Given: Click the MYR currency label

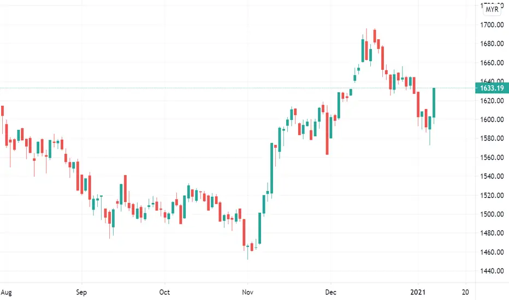Looking at the screenshot, I should coord(492,9).
